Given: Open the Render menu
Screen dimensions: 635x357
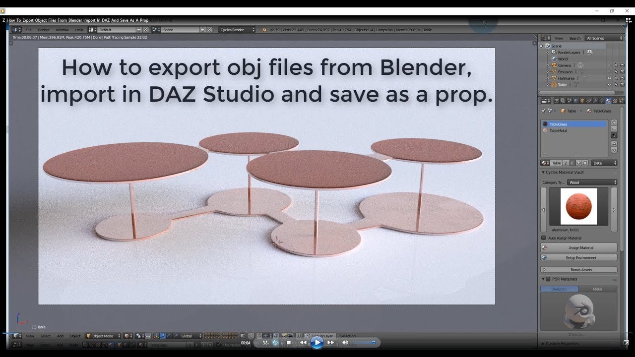Looking at the screenshot, I should 44,30.
